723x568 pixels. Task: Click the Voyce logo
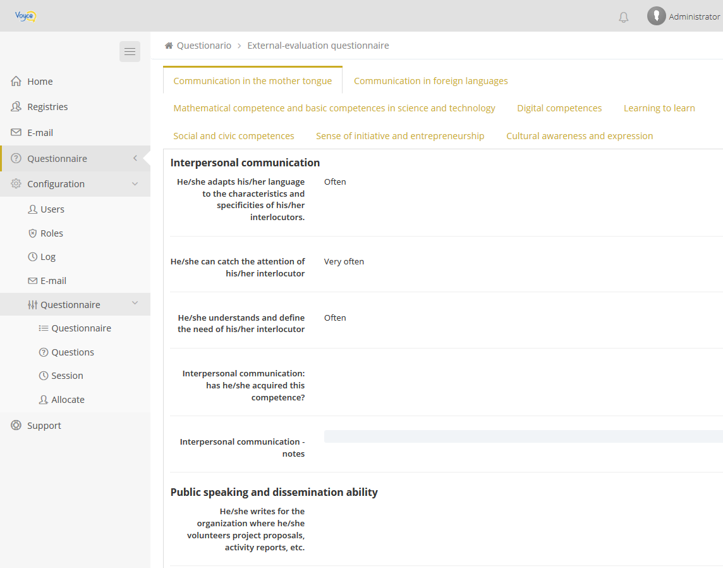pos(25,16)
